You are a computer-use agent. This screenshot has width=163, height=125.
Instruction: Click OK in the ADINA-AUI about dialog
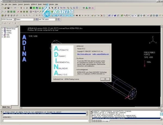(x=105, y=79)
